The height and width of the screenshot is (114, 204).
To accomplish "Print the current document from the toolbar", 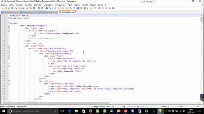I will [23, 8].
